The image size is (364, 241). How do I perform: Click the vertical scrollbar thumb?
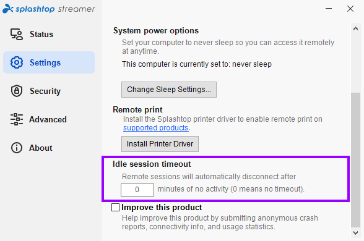[x=355, y=160]
